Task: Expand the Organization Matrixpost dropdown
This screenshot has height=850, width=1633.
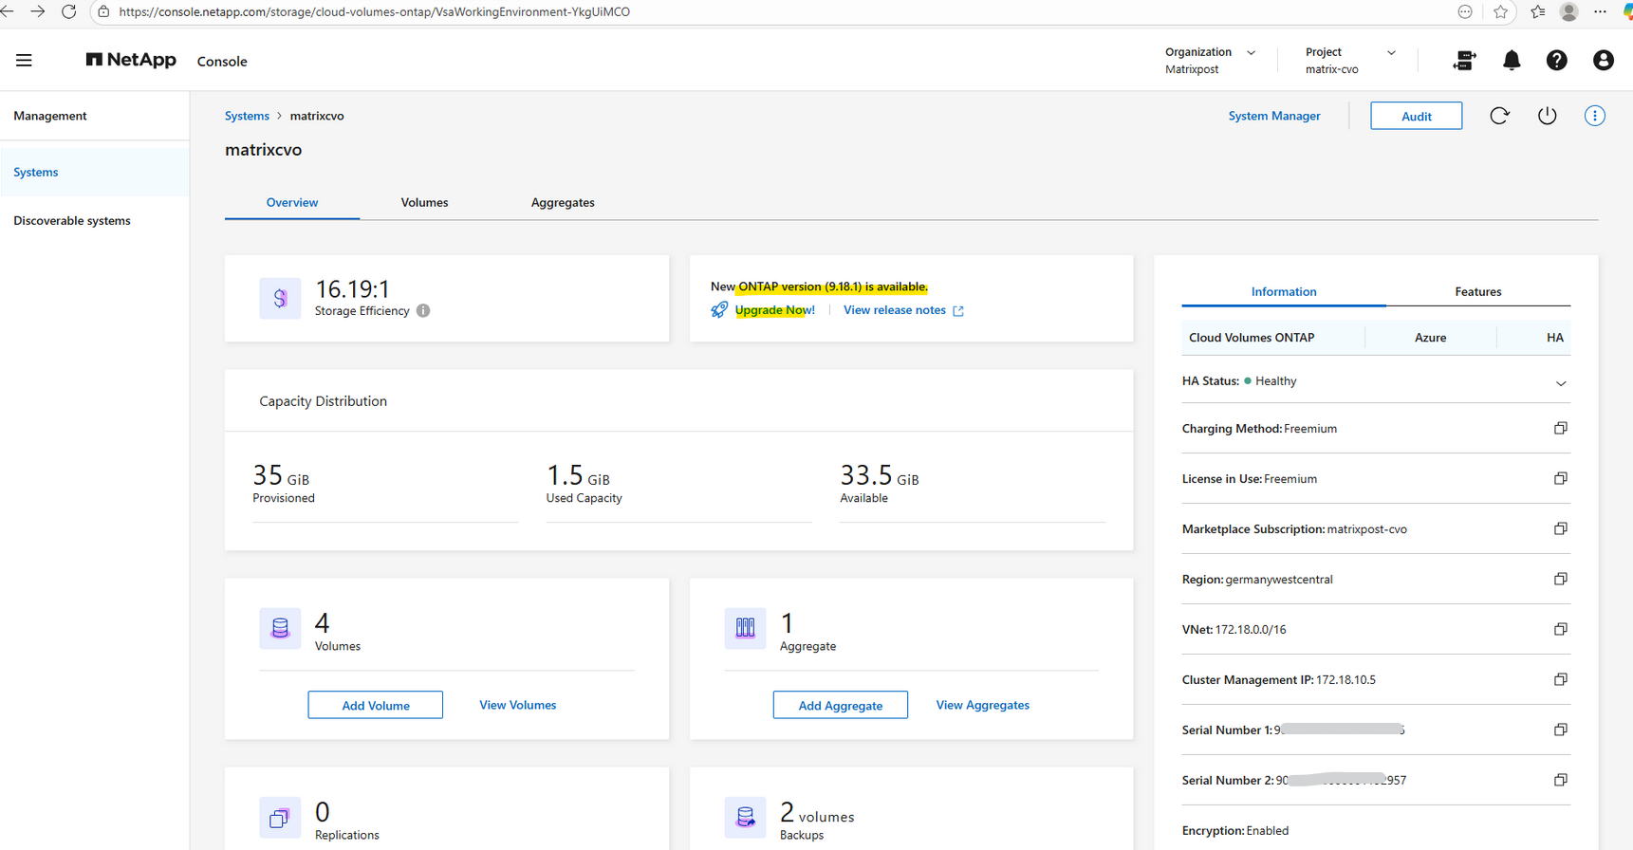Action: click(x=1251, y=53)
